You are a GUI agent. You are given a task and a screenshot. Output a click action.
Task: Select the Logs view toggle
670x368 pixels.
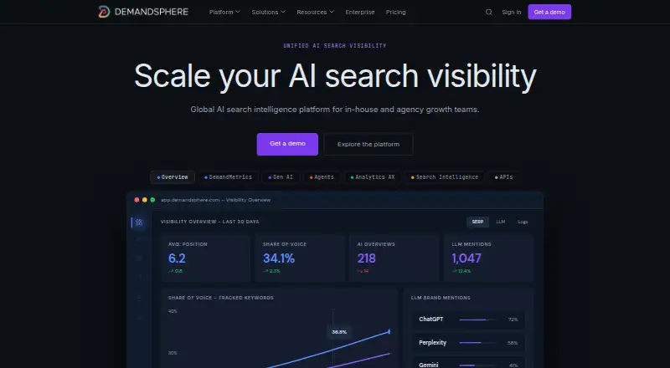[523, 222]
